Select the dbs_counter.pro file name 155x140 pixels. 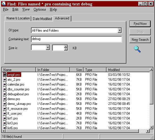point(18,89)
